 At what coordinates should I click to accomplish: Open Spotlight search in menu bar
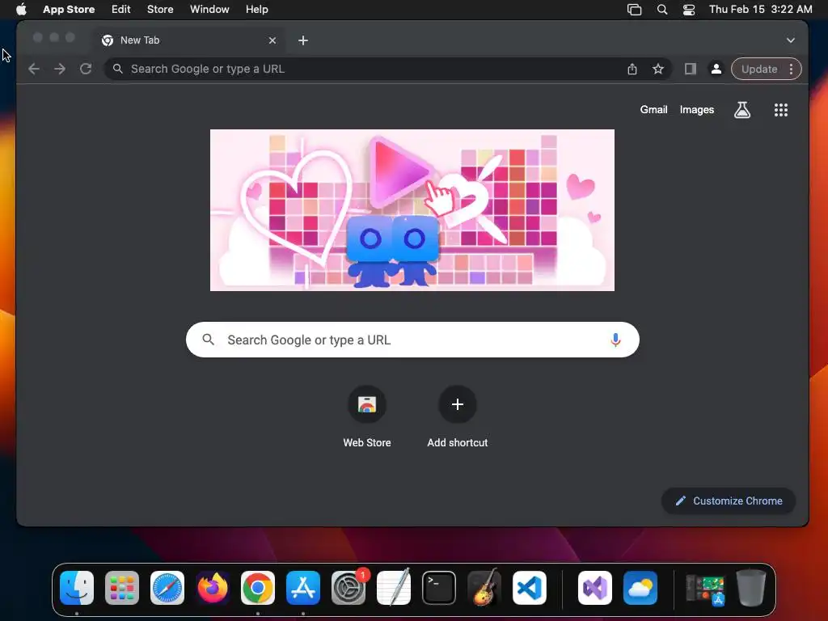662,10
